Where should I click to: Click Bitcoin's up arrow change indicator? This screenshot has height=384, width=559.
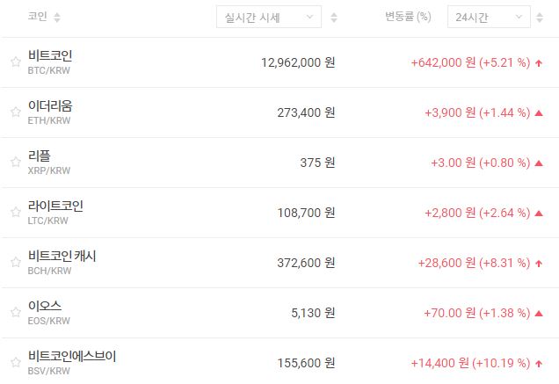pos(538,63)
